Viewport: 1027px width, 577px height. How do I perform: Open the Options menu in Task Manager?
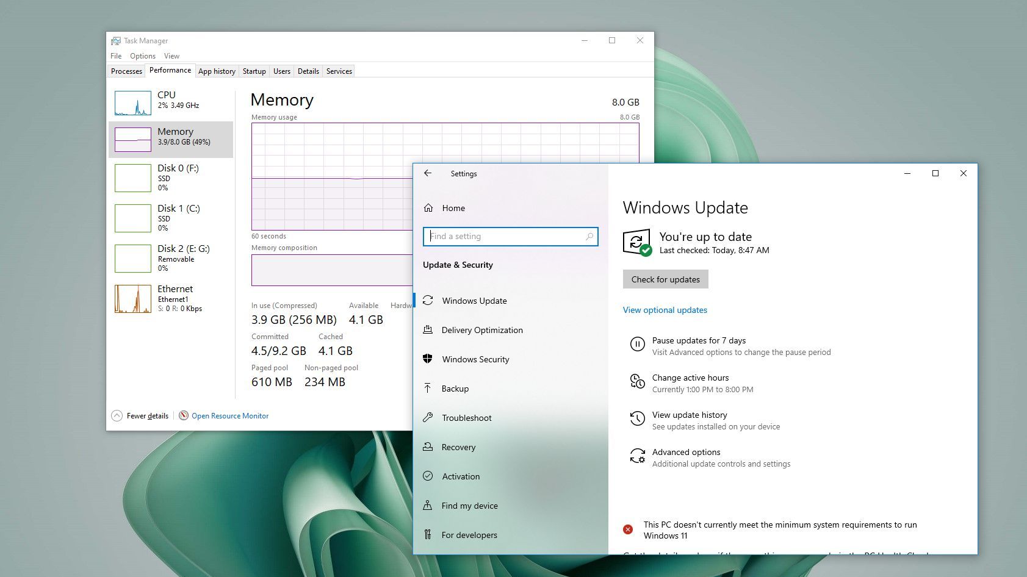point(143,56)
